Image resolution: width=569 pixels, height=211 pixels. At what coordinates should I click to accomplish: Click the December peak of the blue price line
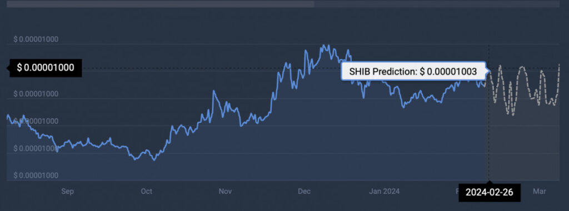pos(324,46)
